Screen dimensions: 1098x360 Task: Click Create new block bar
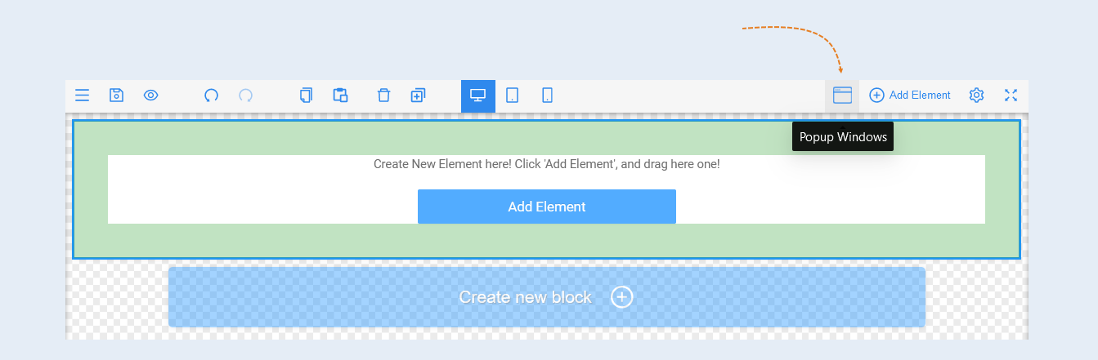tap(547, 297)
